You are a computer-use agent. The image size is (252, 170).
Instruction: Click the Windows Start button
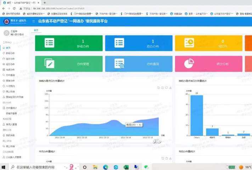[x=3, y=167]
